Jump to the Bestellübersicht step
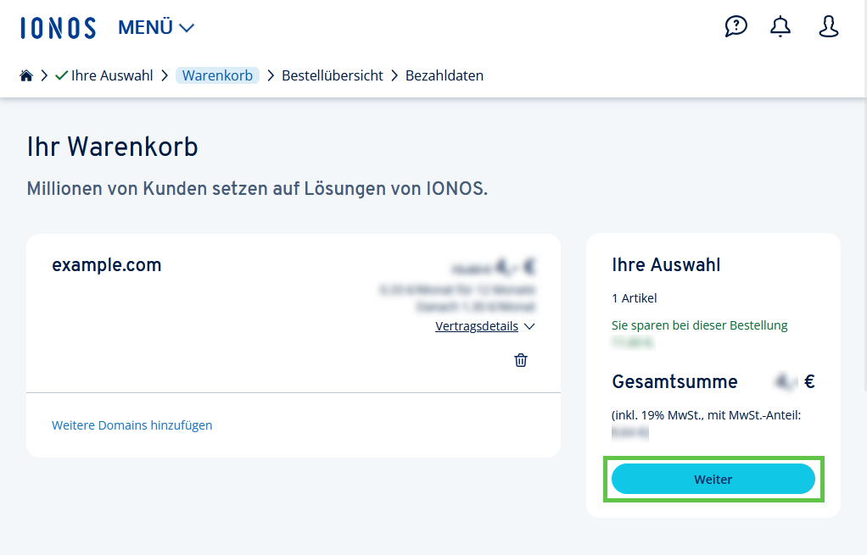 333,75
